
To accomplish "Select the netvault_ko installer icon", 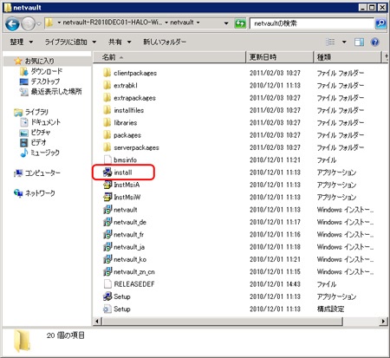I will 107,259.
